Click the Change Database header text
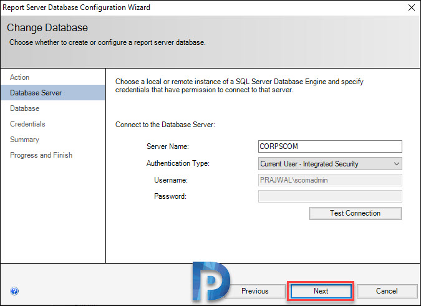This screenshot has height=306, width=421. (47, 27)
